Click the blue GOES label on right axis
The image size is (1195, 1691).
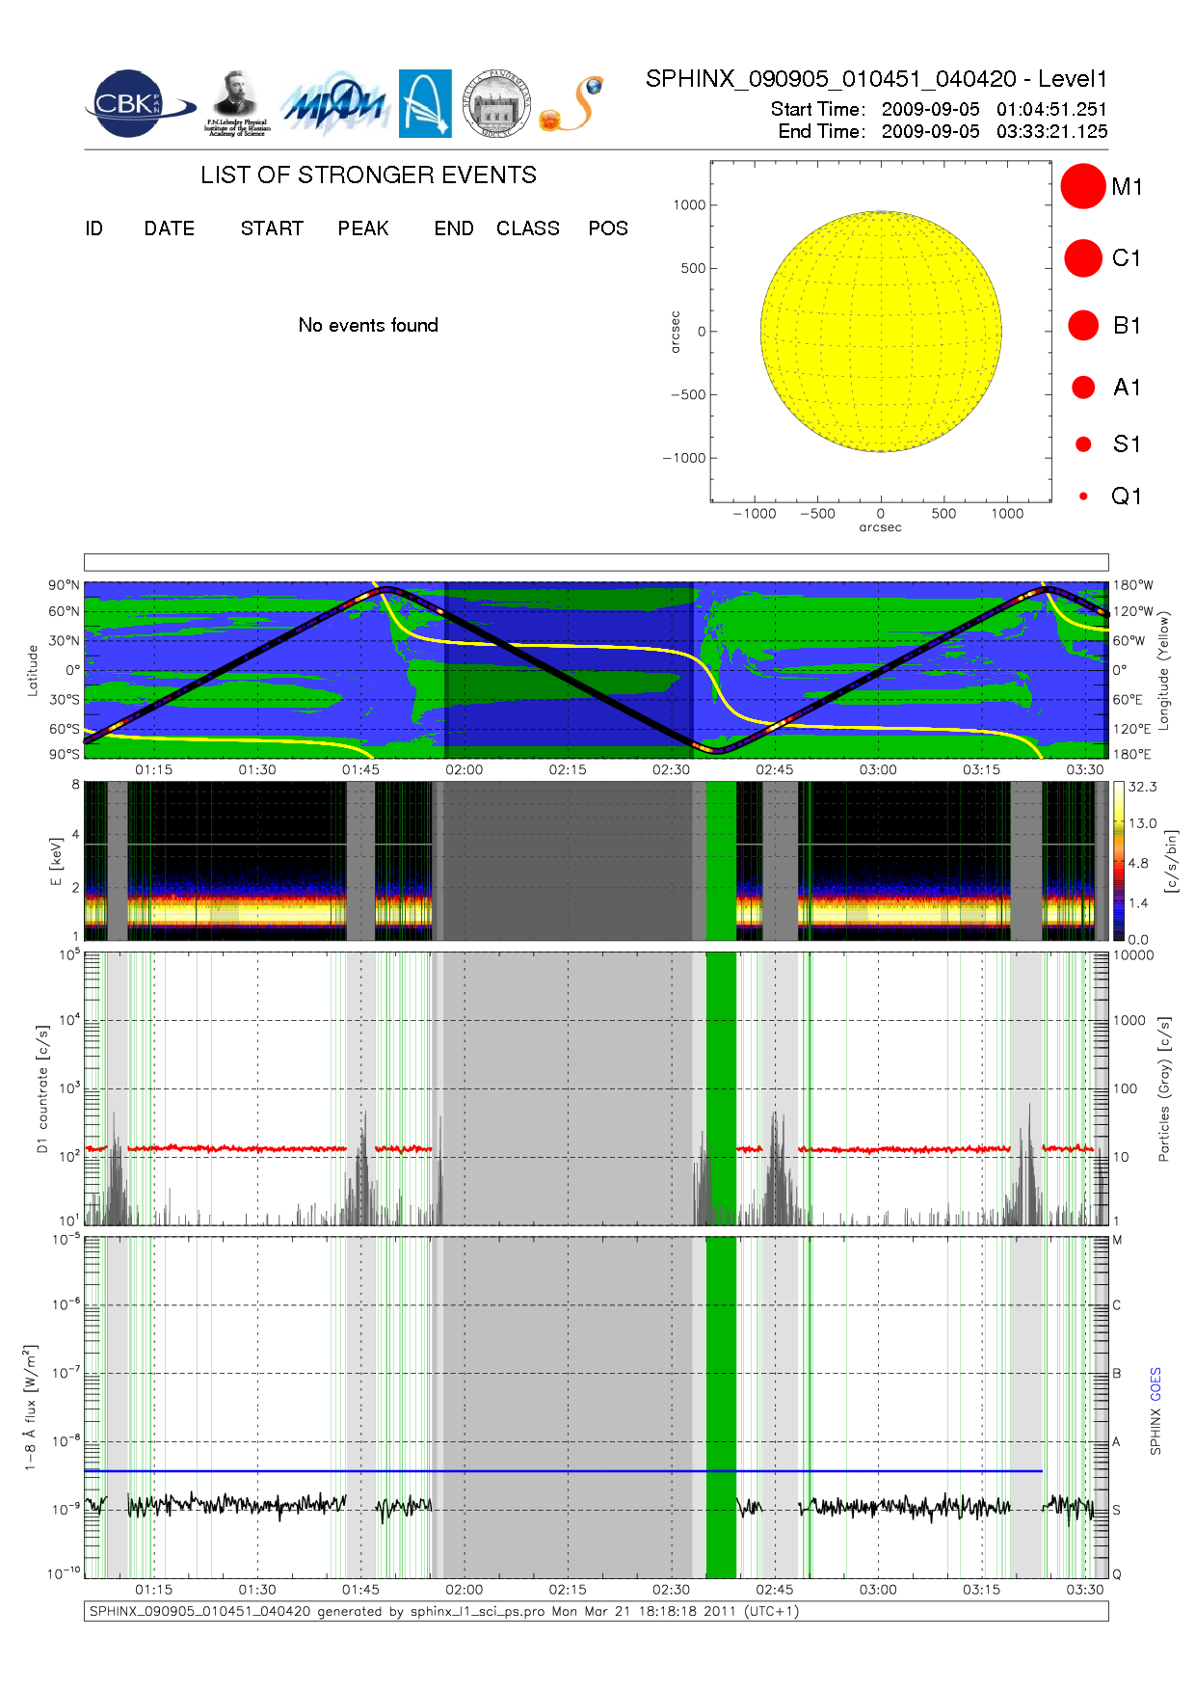pos(1155,1384)
